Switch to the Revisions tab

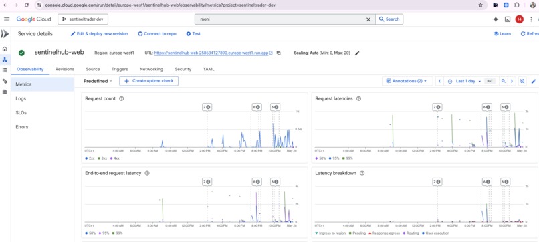(65, 69)
